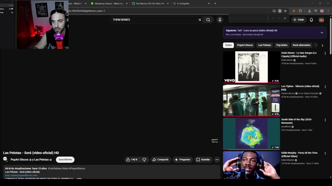The width and height of the screenshot is (332, 186).
Task: Open browser extensions puzzle icon
Action: click(x=300, y=11)
